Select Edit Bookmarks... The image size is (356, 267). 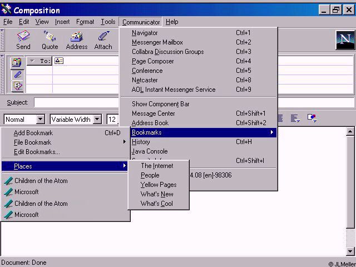(66, 152)
